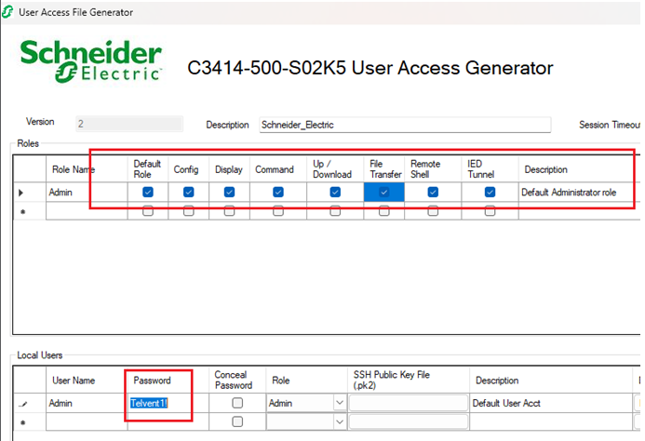Click Conceal Password column header

[237, 381]
